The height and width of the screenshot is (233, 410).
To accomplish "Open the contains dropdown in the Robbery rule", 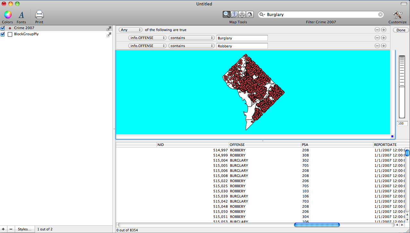I will [x=191, y=46].
